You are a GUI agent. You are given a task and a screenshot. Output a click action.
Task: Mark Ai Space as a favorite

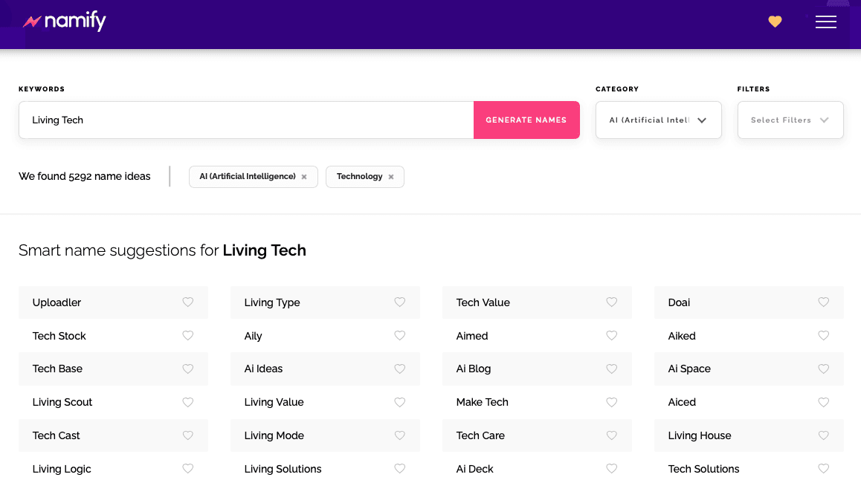[x=823, y=369]
